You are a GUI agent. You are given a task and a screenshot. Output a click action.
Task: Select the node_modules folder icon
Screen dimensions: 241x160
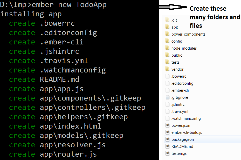click(167, 48)
